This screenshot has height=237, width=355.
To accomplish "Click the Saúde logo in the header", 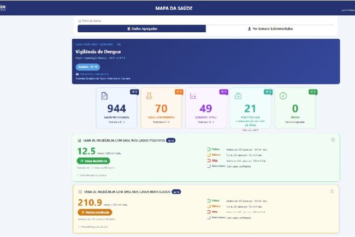I will point(7,8).
